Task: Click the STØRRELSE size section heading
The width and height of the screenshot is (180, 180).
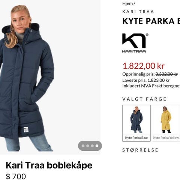Action: pyautogui.click(x=140, y=150)
